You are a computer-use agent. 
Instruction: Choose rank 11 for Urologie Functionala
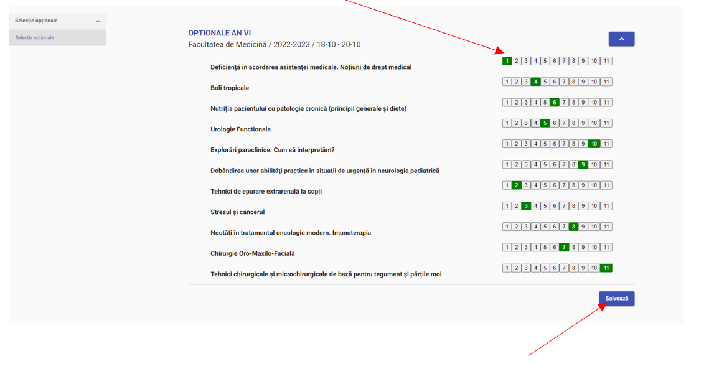606,123
